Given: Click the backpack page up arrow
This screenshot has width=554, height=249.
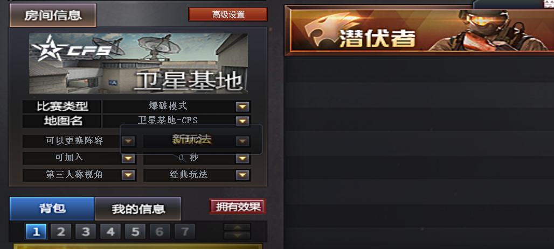Looking at the screenshot, I should 237,227.
